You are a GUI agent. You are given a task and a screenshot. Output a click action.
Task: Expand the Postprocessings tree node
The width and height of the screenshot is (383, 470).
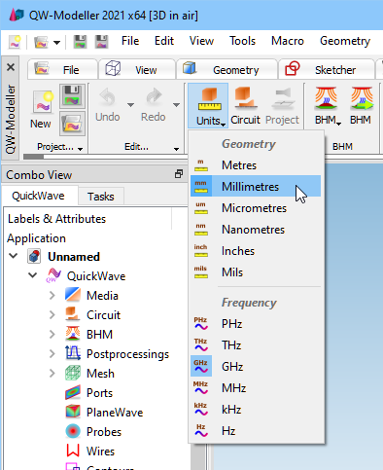[52, 353]
